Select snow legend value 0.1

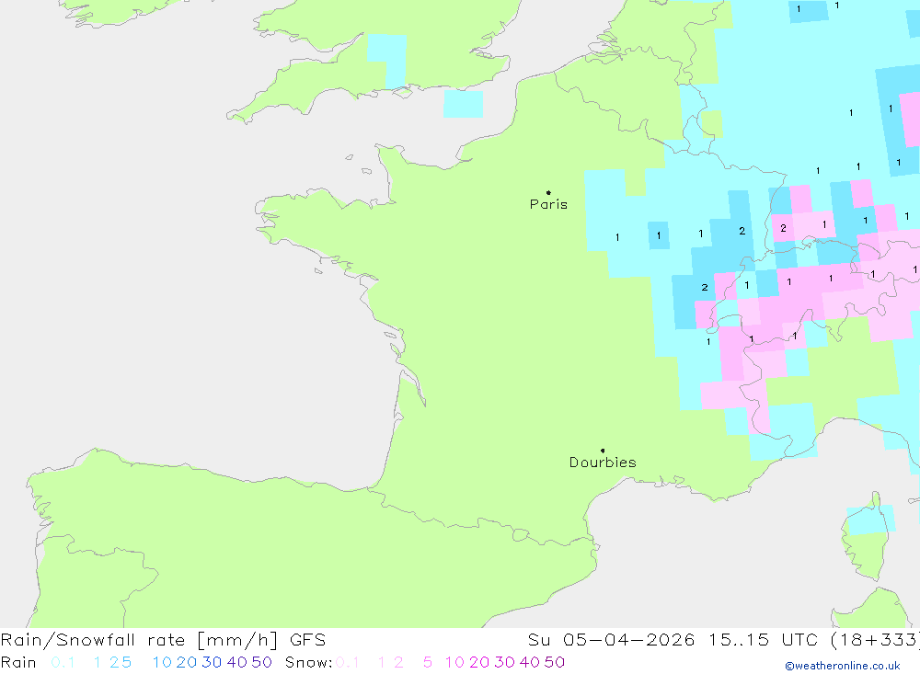click(348, 662)
